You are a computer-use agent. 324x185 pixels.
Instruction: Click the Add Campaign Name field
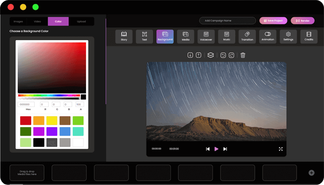pos(227,20)
